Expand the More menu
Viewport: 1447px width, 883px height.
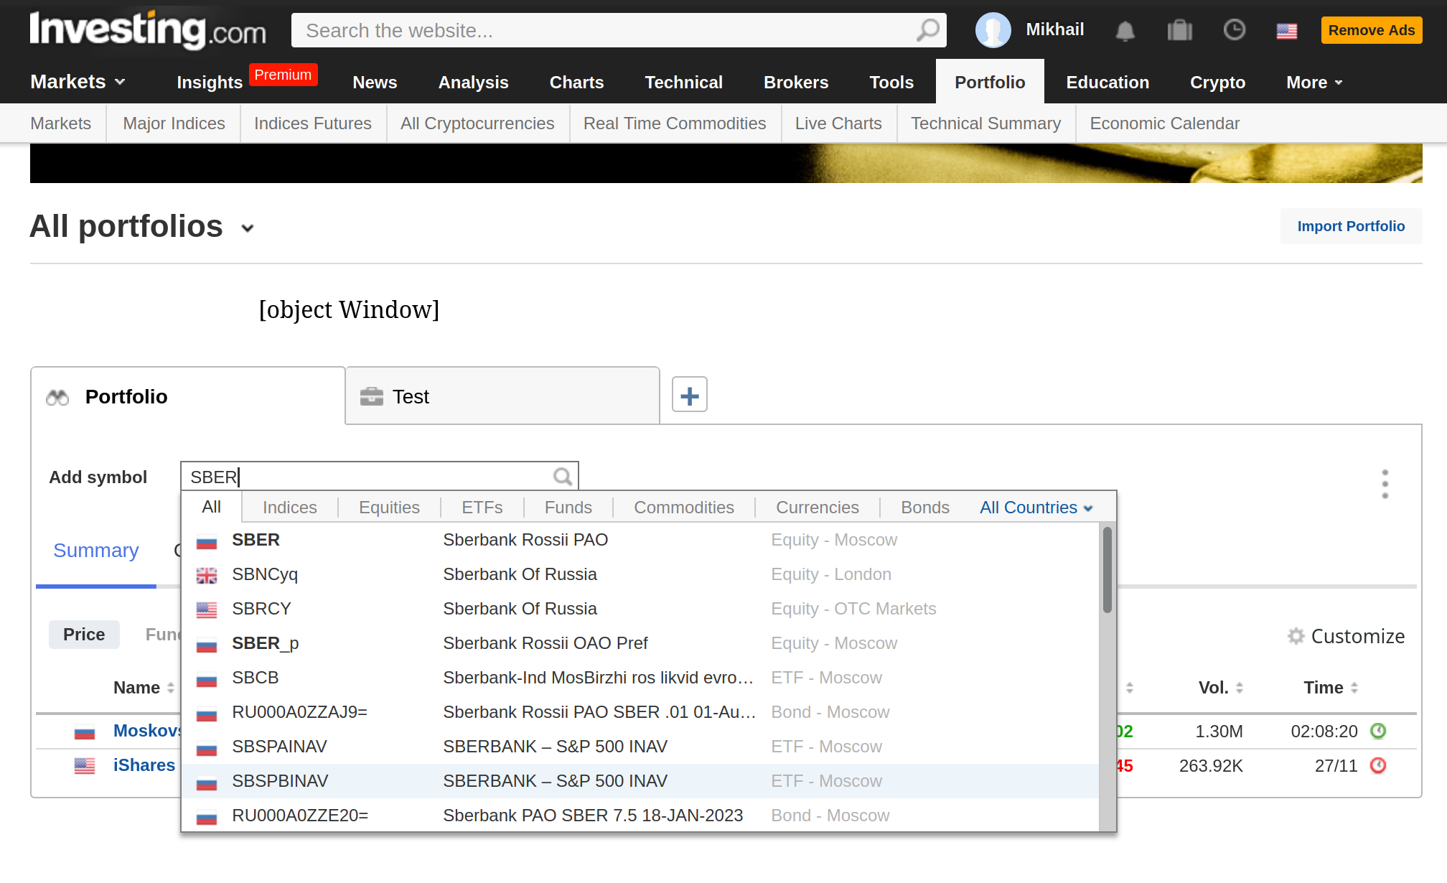[x=1313, y=83]
